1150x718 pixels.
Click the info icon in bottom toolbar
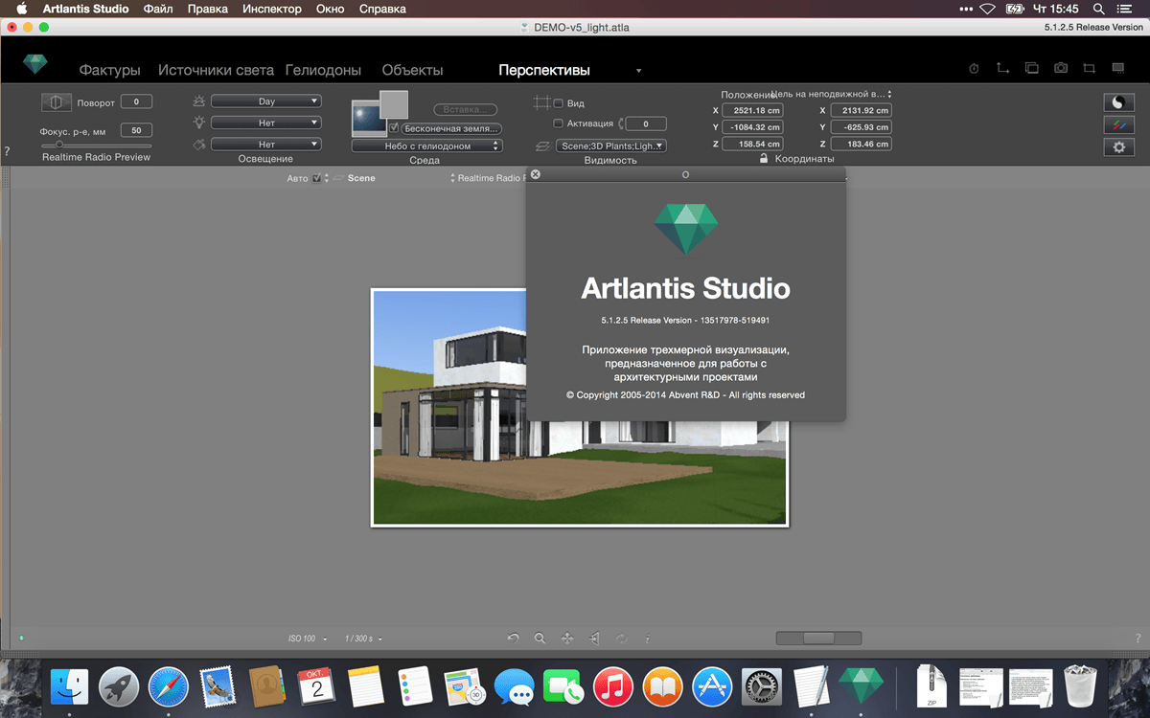point(648,639)
